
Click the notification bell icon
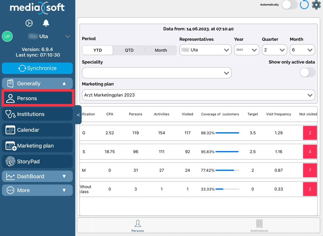(x=46, y=23)
